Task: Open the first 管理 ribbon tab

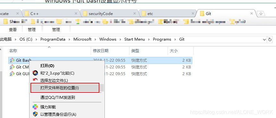Action: coord(32,30)
